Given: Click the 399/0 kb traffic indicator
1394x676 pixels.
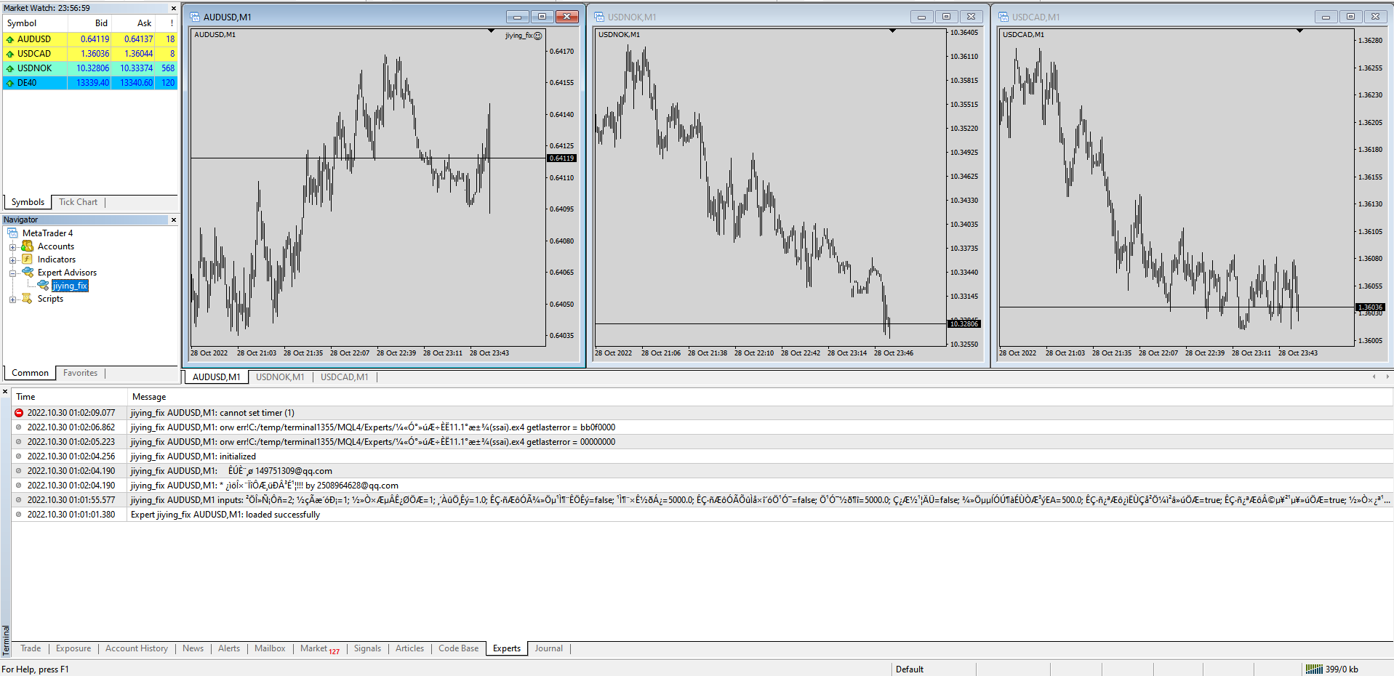Looking at the screenshot, I should tap(1342, 669).
